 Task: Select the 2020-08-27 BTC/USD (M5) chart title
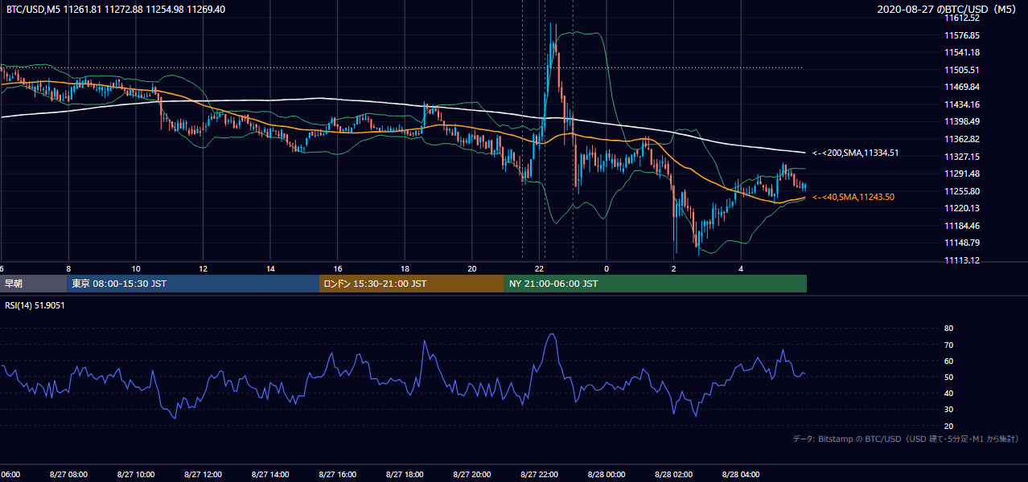click(x=948, y=10)
